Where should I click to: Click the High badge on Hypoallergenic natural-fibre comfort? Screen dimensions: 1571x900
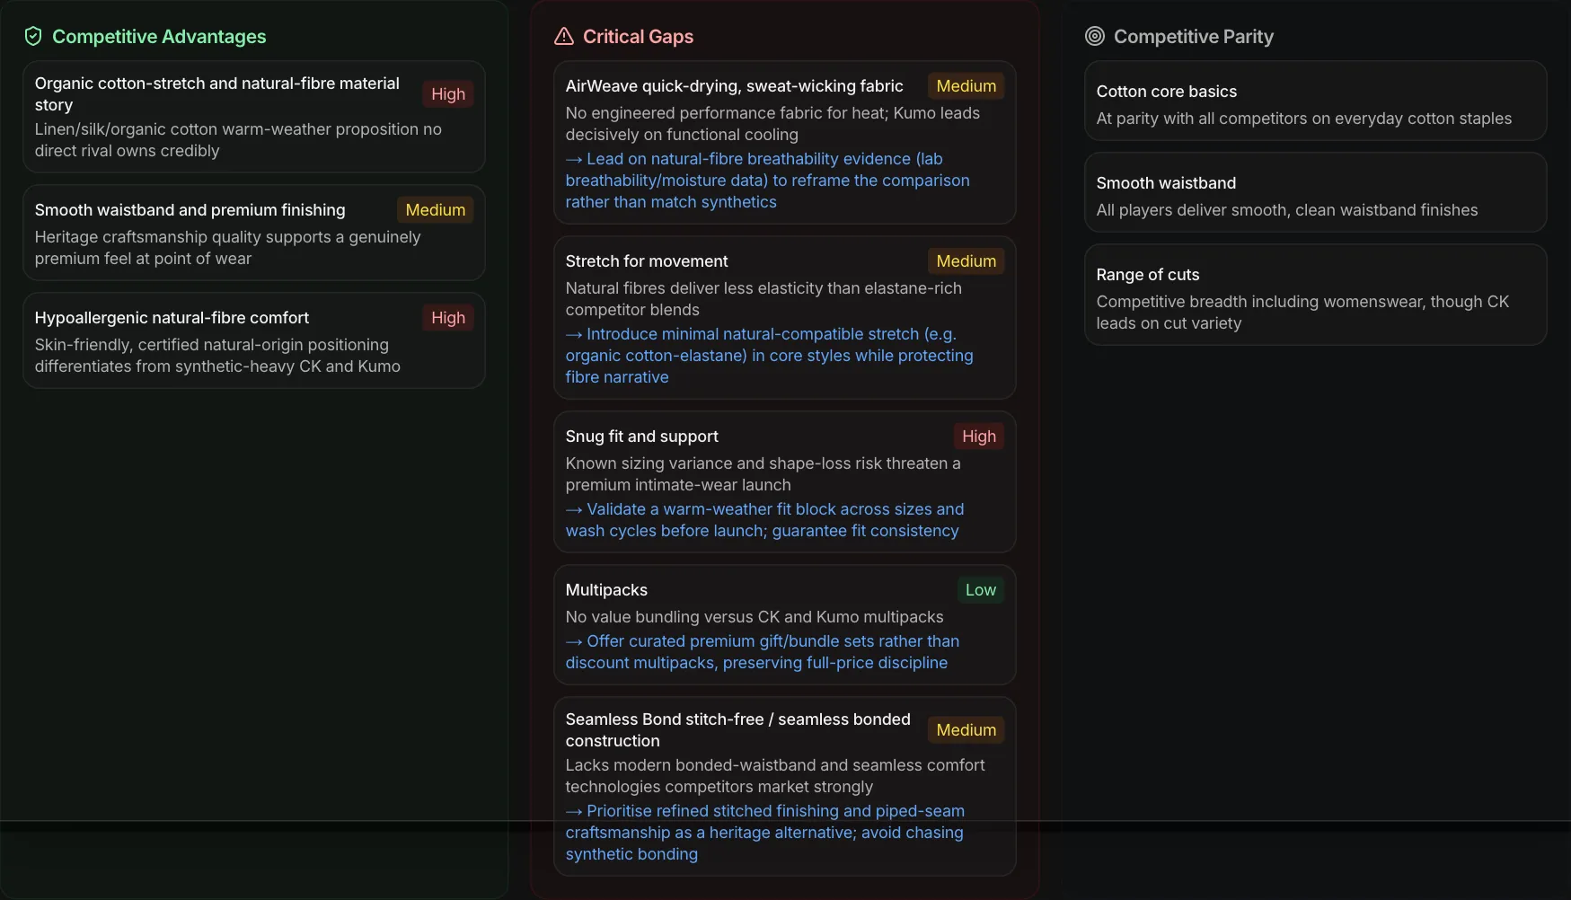[448, 318]
